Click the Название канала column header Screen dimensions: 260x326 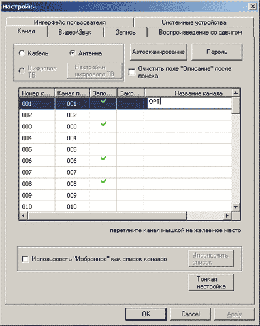tap(188, 93)
